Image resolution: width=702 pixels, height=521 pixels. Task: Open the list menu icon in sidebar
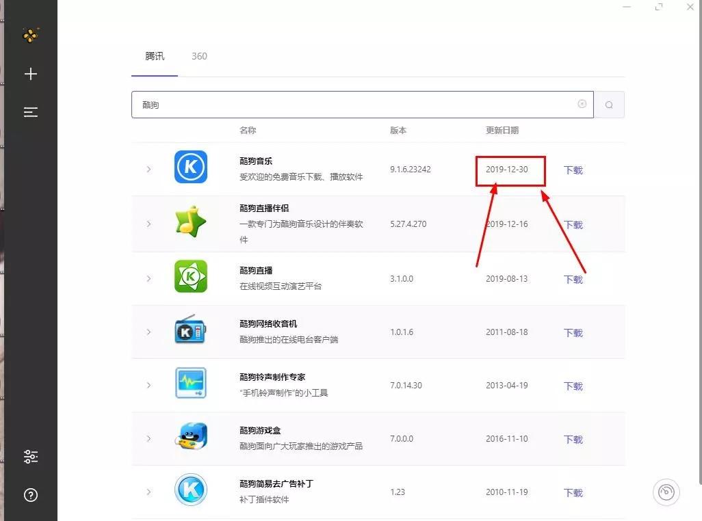coord(30,112)
